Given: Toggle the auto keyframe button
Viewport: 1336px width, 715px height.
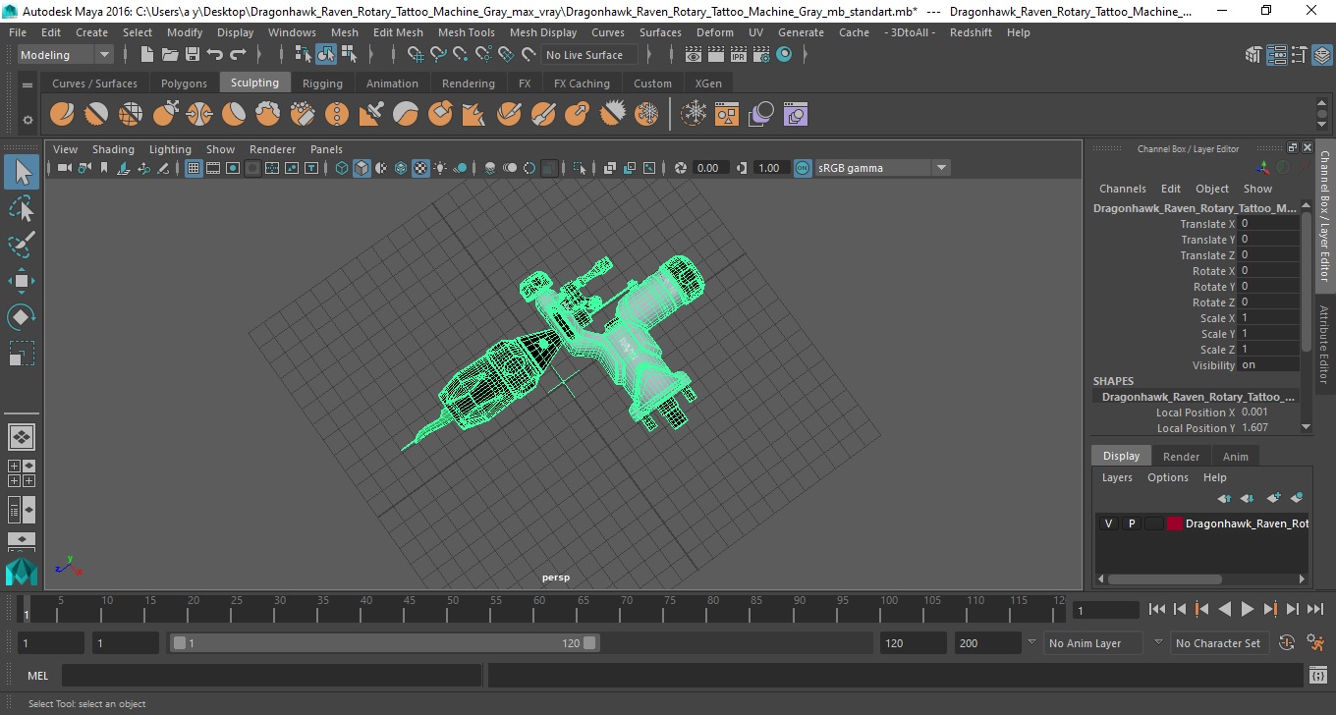Looking at the screenshot, I should (x=1287, y=643).
